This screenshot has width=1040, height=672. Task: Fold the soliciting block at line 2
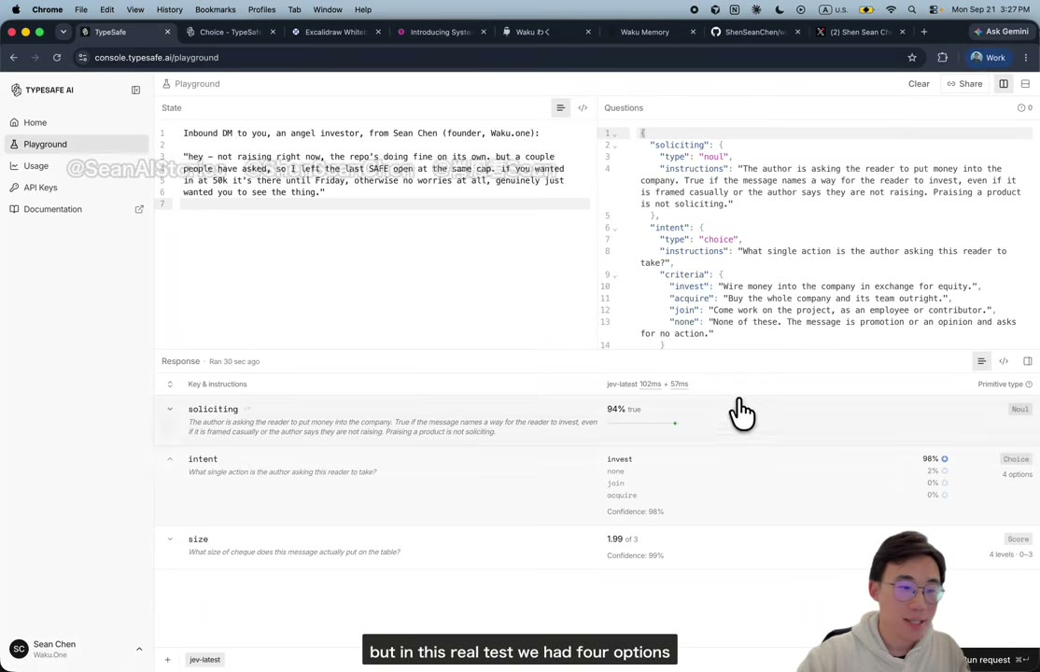pyautogui.click(x=615, y=146)
